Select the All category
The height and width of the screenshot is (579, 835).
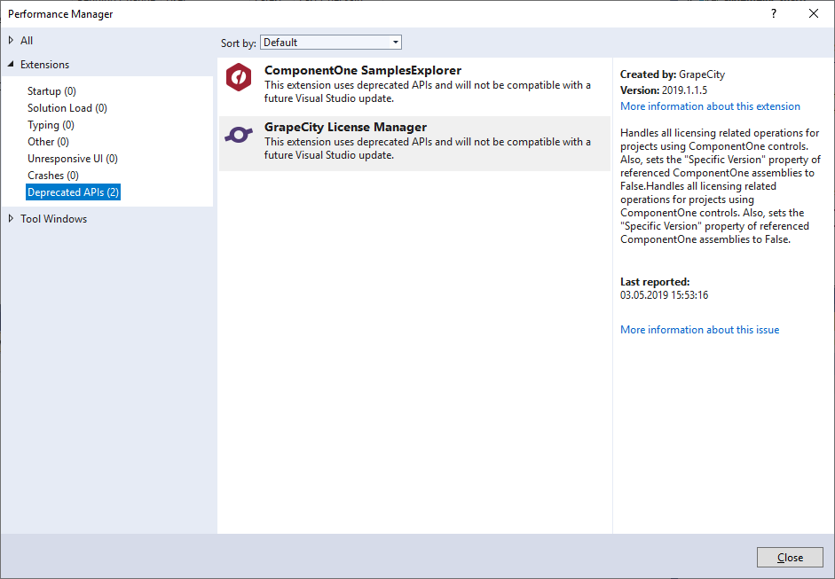27,41
